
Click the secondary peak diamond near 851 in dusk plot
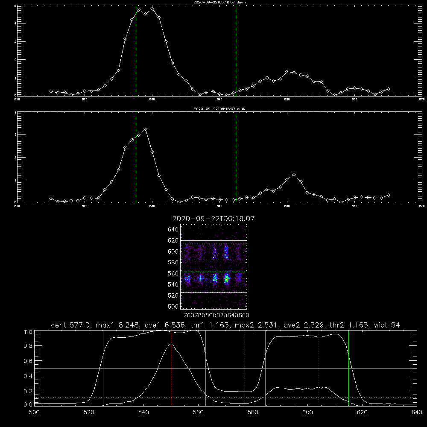click(x=294, y=175)
